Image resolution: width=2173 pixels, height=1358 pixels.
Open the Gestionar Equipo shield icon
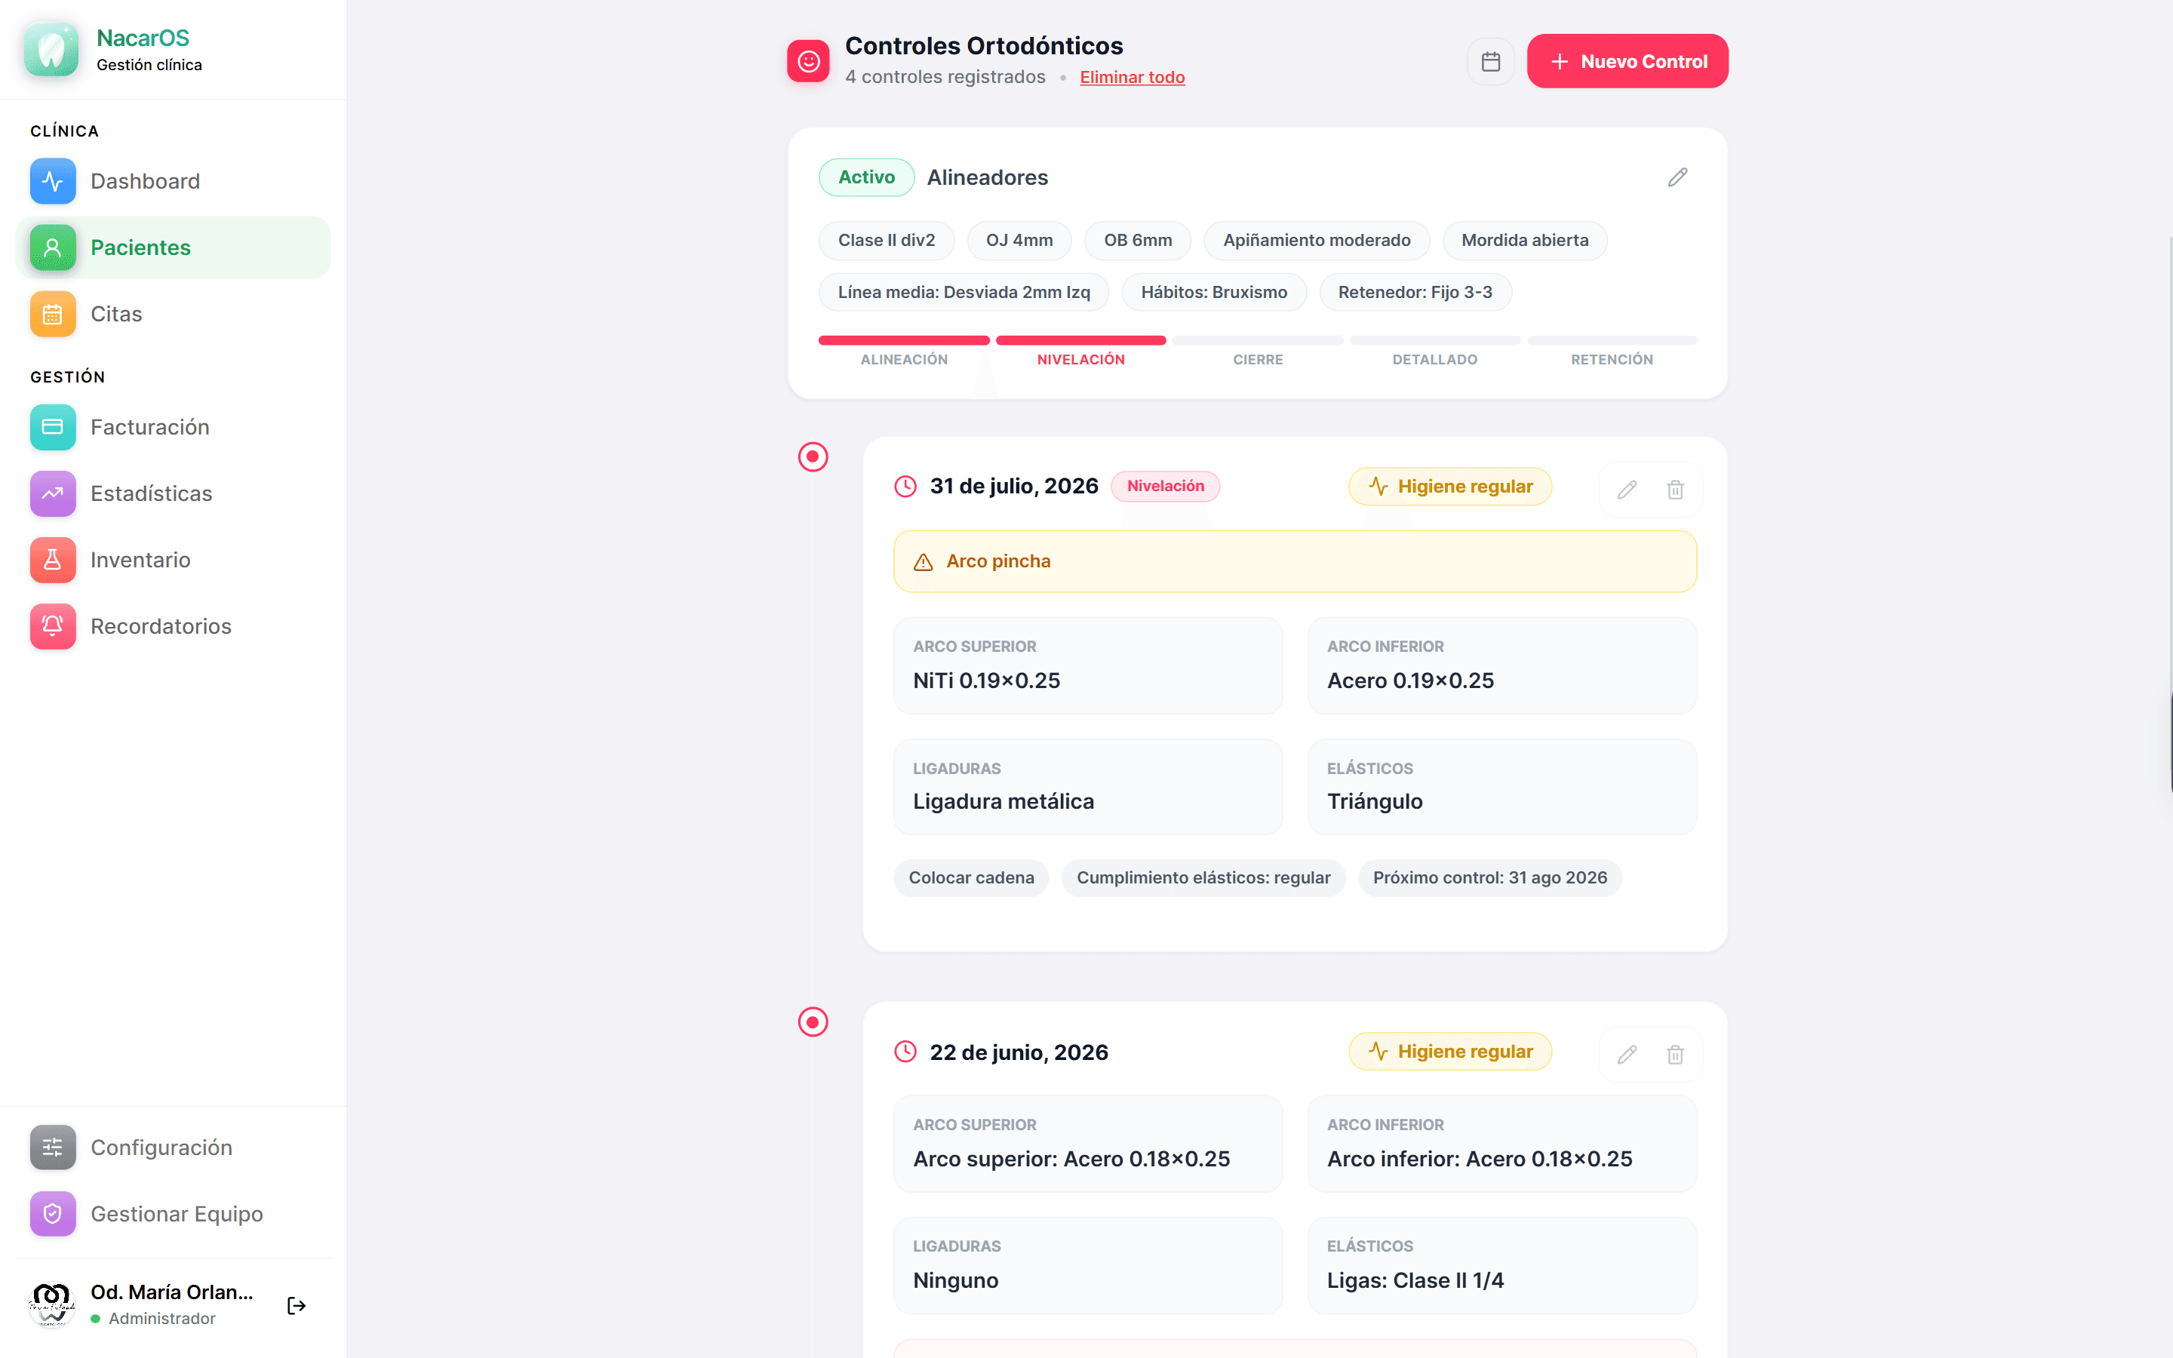[x=52, y=1215]
